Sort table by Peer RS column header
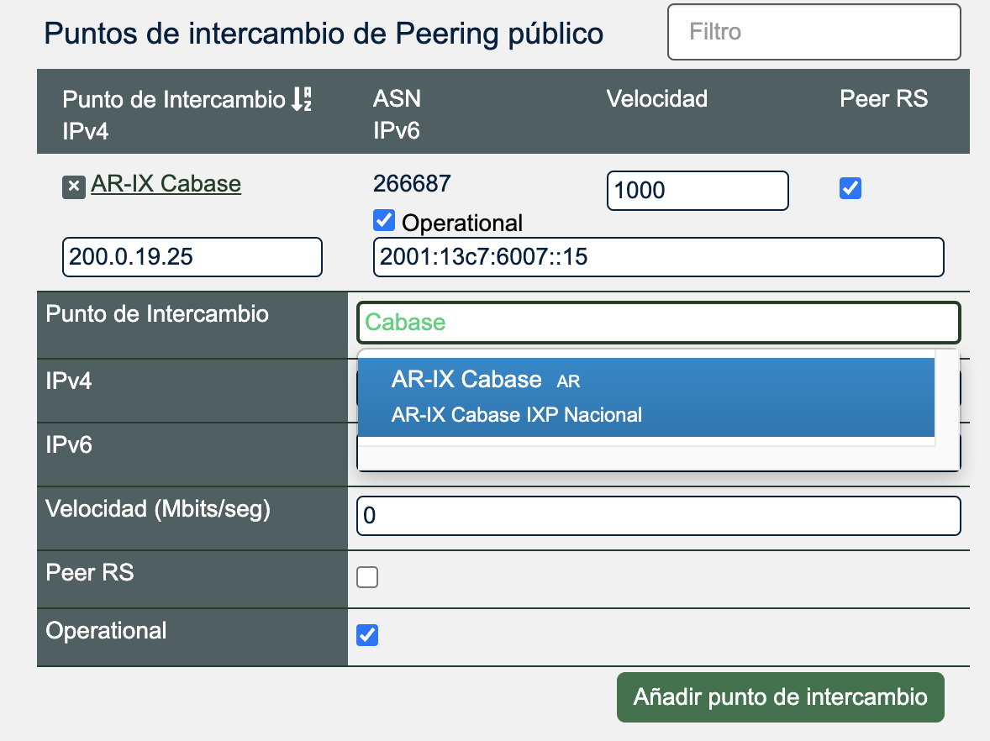This screenshot has width=990, height=741. 883,99
